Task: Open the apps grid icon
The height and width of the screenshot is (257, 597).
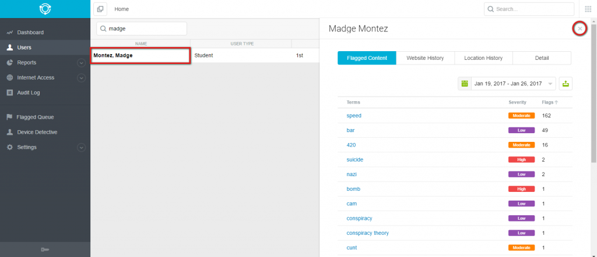Action: [x=588, y=9]
